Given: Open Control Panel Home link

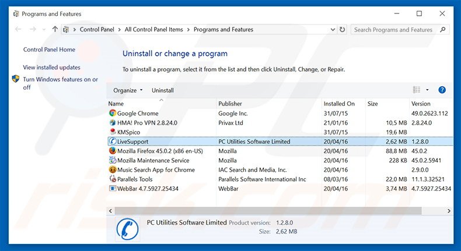Looking at the screenshot, I should (x=49, y=50).
